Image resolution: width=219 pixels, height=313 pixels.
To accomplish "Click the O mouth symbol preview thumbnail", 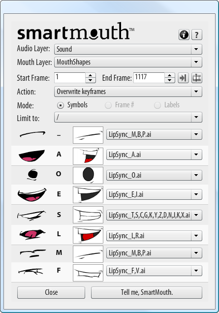I will 88,175.
